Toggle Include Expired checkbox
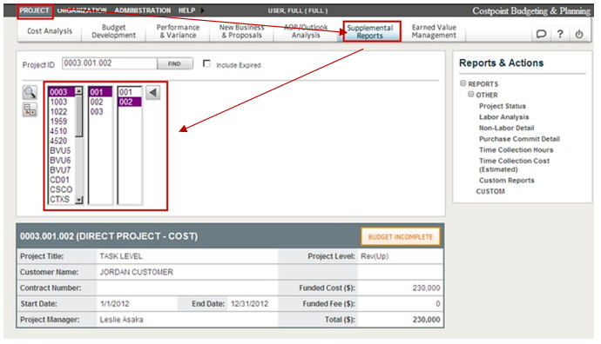Screen dimensions: 601x344 coord(206,63)
